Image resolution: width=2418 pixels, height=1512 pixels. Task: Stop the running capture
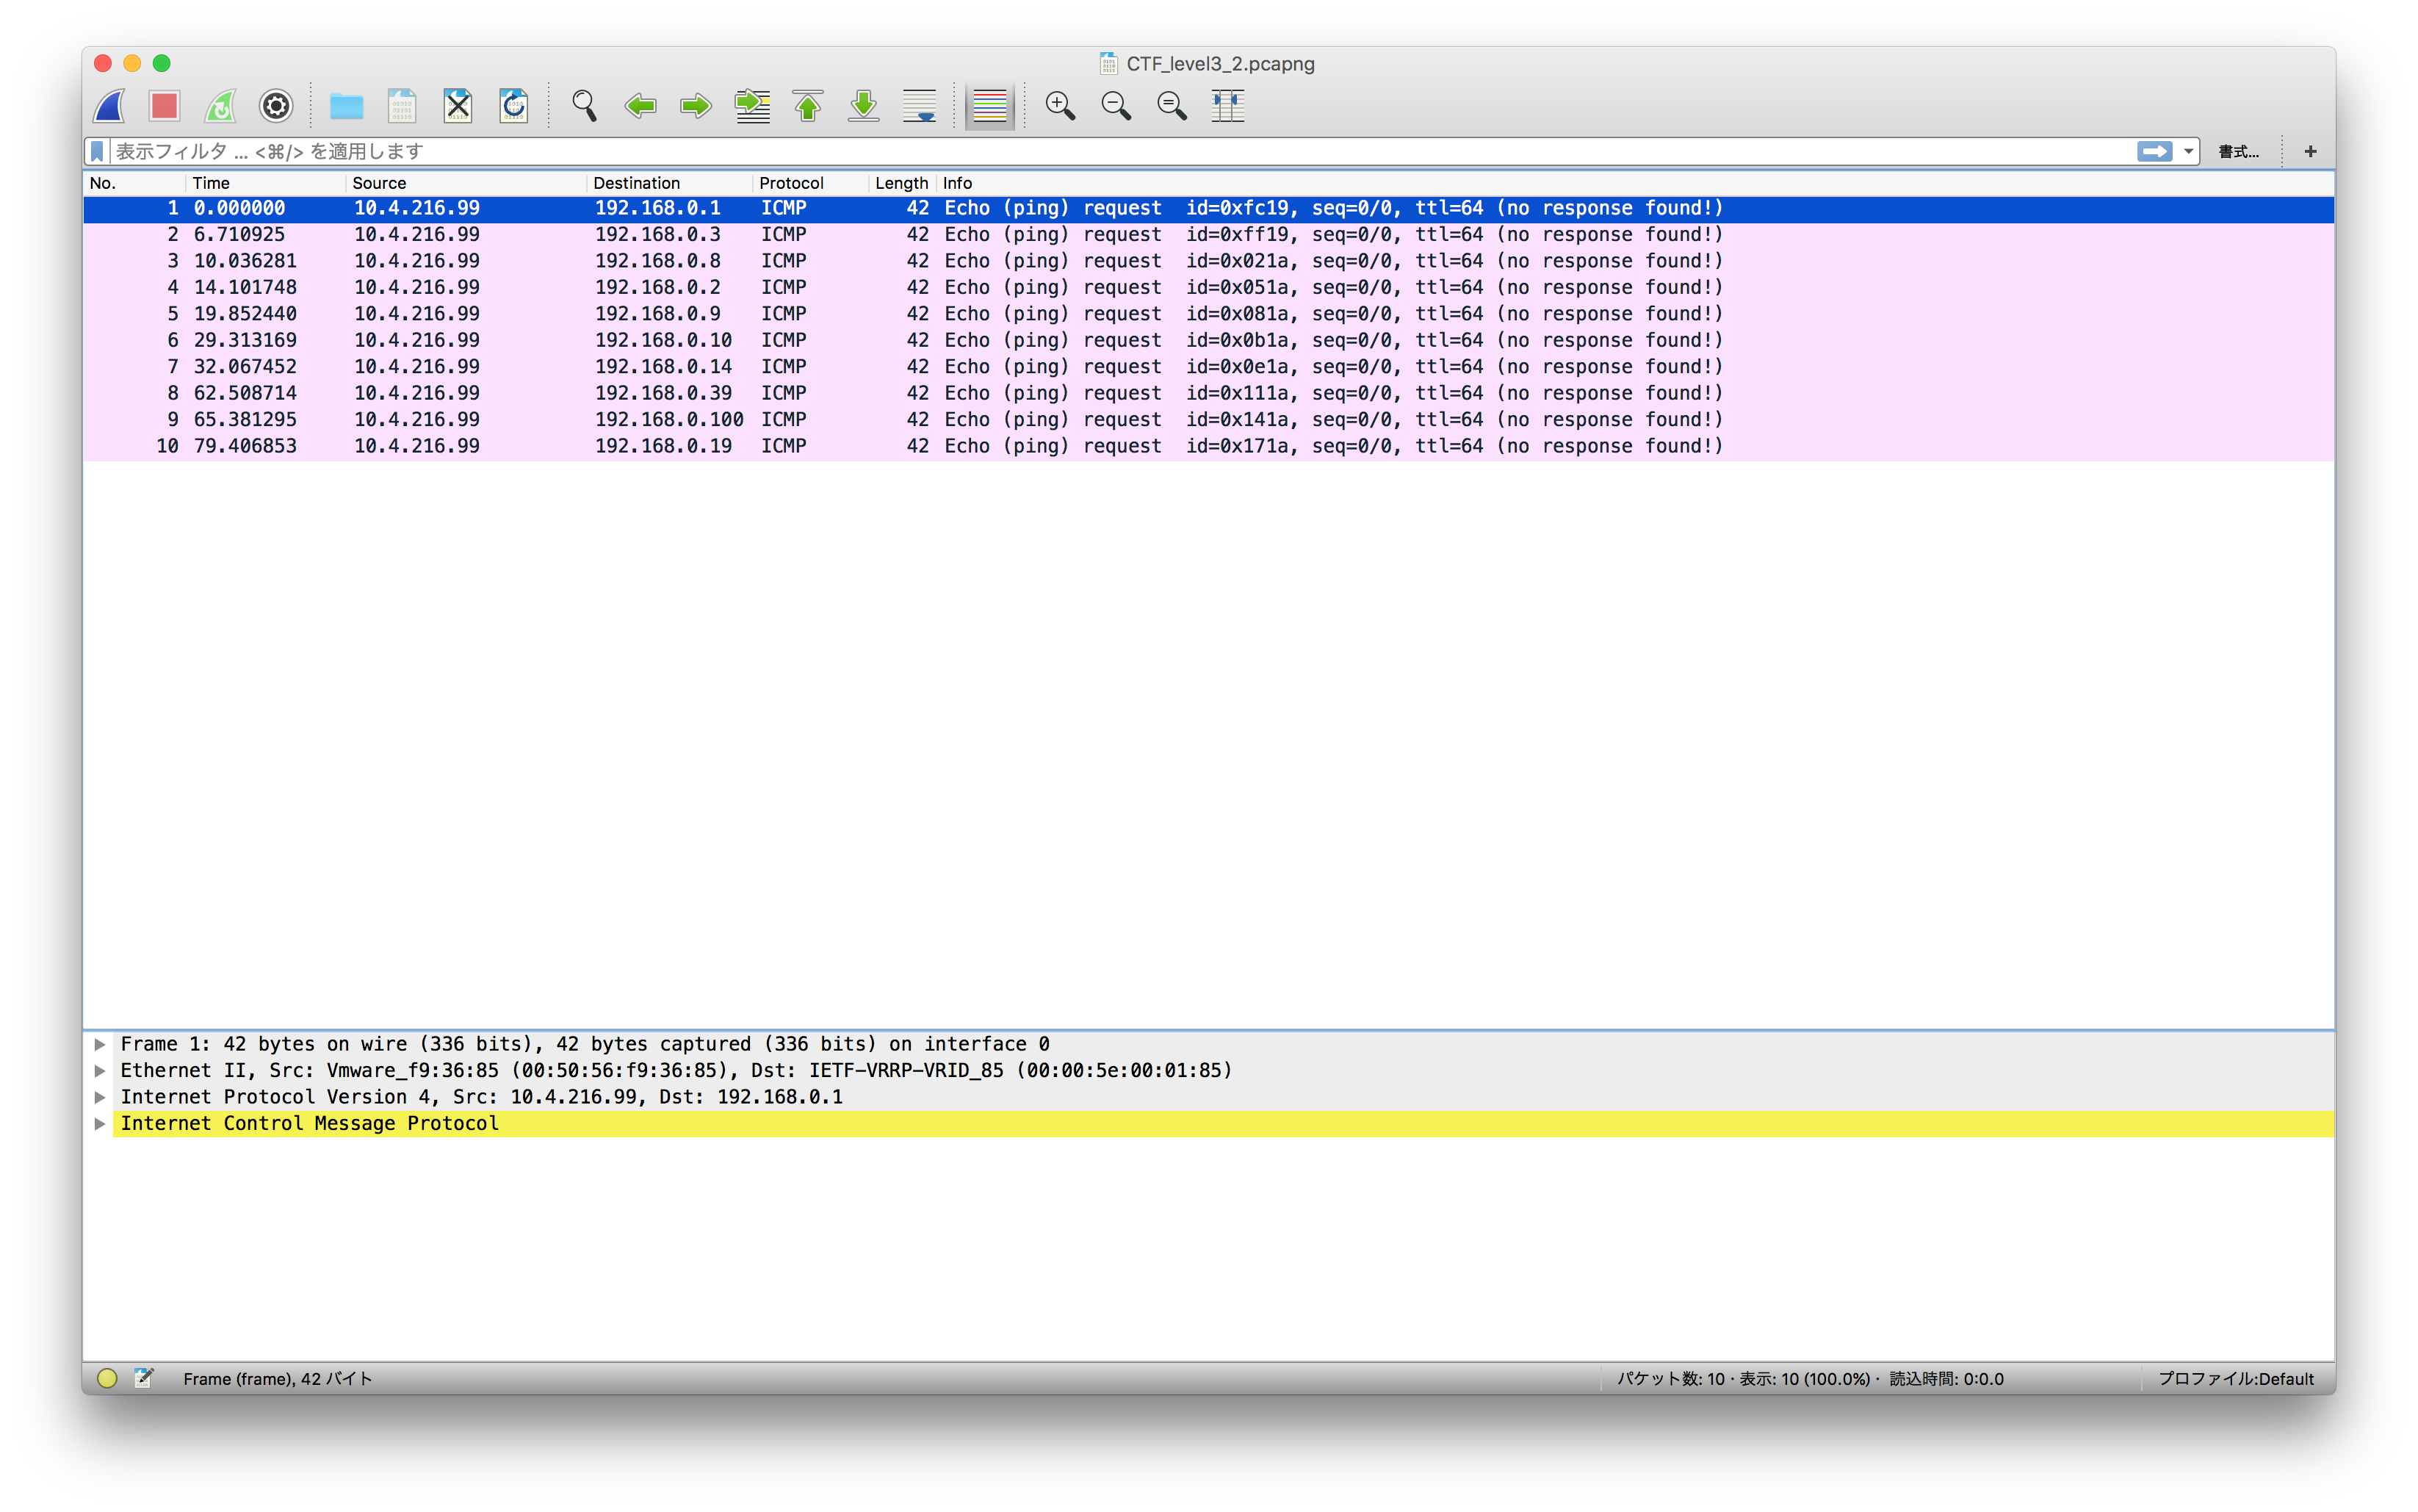point(164,106)
